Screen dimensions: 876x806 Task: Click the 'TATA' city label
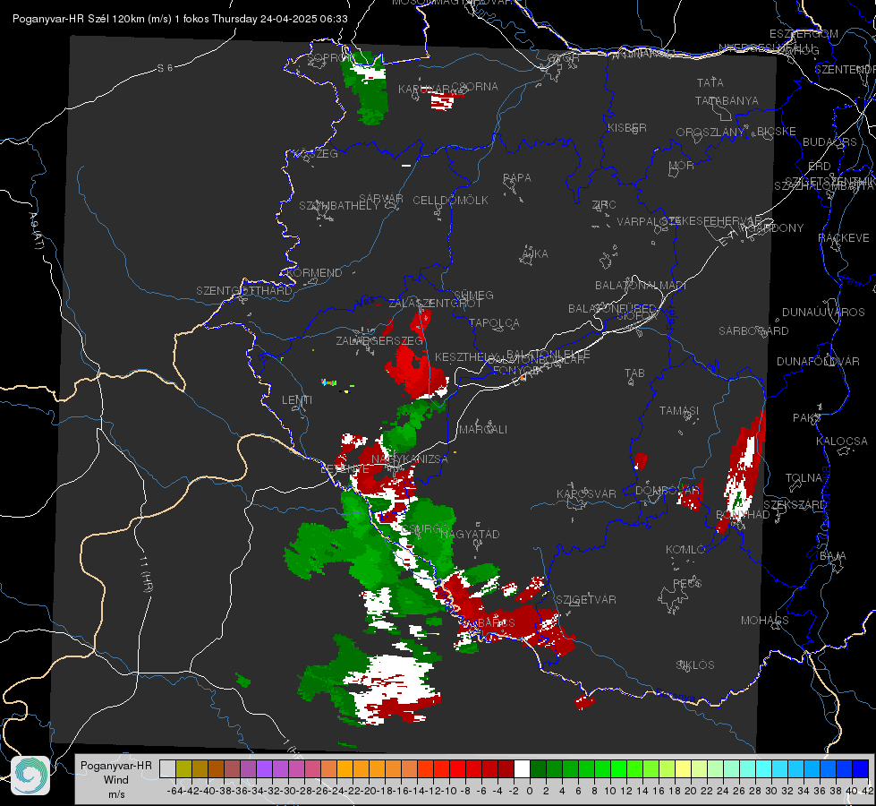click(710, 82)
